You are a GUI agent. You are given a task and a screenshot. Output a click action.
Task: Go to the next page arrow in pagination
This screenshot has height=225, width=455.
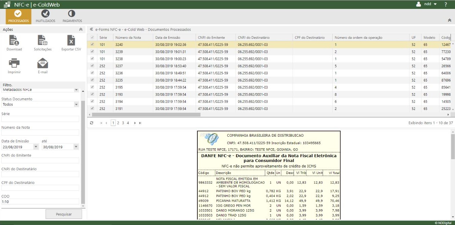pyautogui.click(x=135, y=123)
